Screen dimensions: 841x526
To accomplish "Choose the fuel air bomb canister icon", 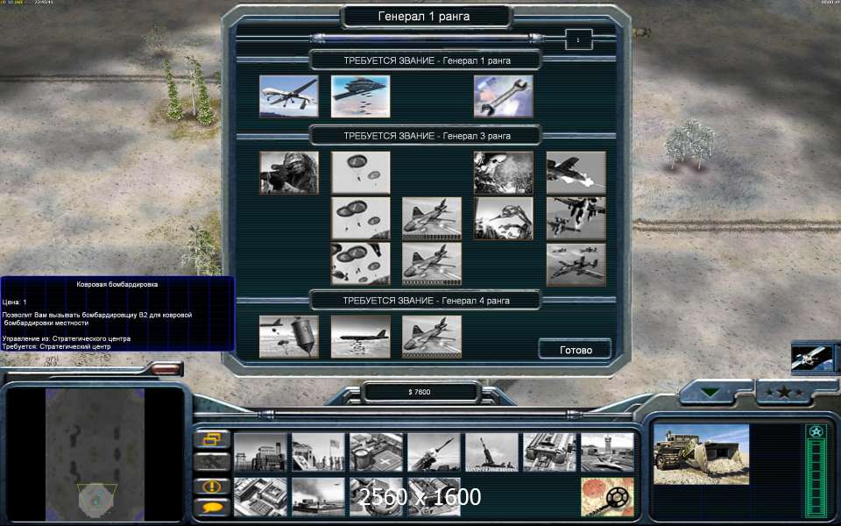I will point(288,337).
